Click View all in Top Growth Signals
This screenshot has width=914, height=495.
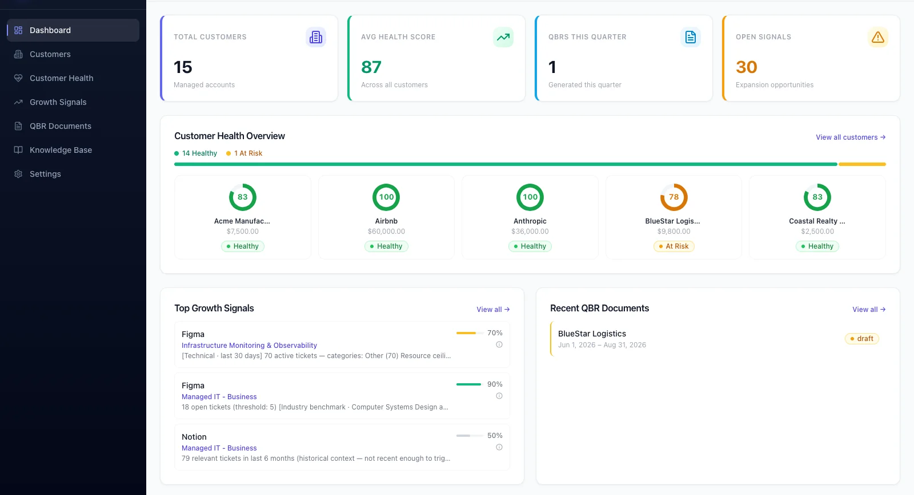pyautogui.click(x=493, y=310)
